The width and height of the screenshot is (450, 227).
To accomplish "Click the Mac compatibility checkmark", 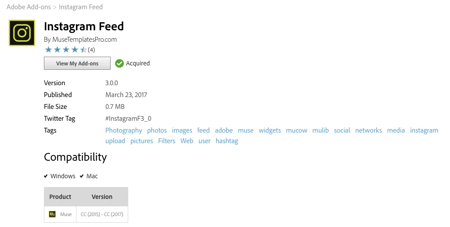I will 82,176.
